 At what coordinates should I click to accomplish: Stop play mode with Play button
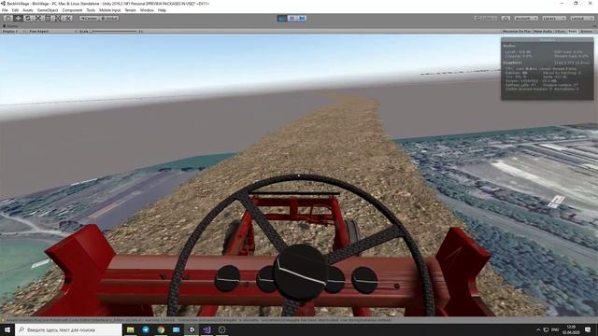(x=282, y=19)
